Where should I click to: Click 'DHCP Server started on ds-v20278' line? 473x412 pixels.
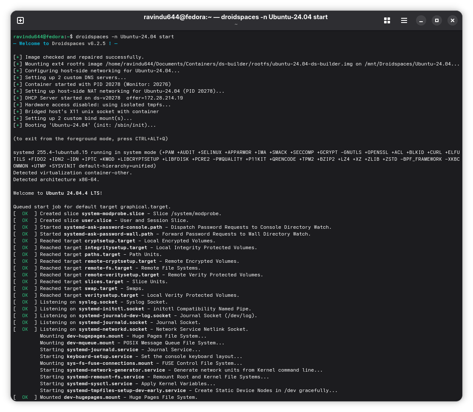click(98, 98)
